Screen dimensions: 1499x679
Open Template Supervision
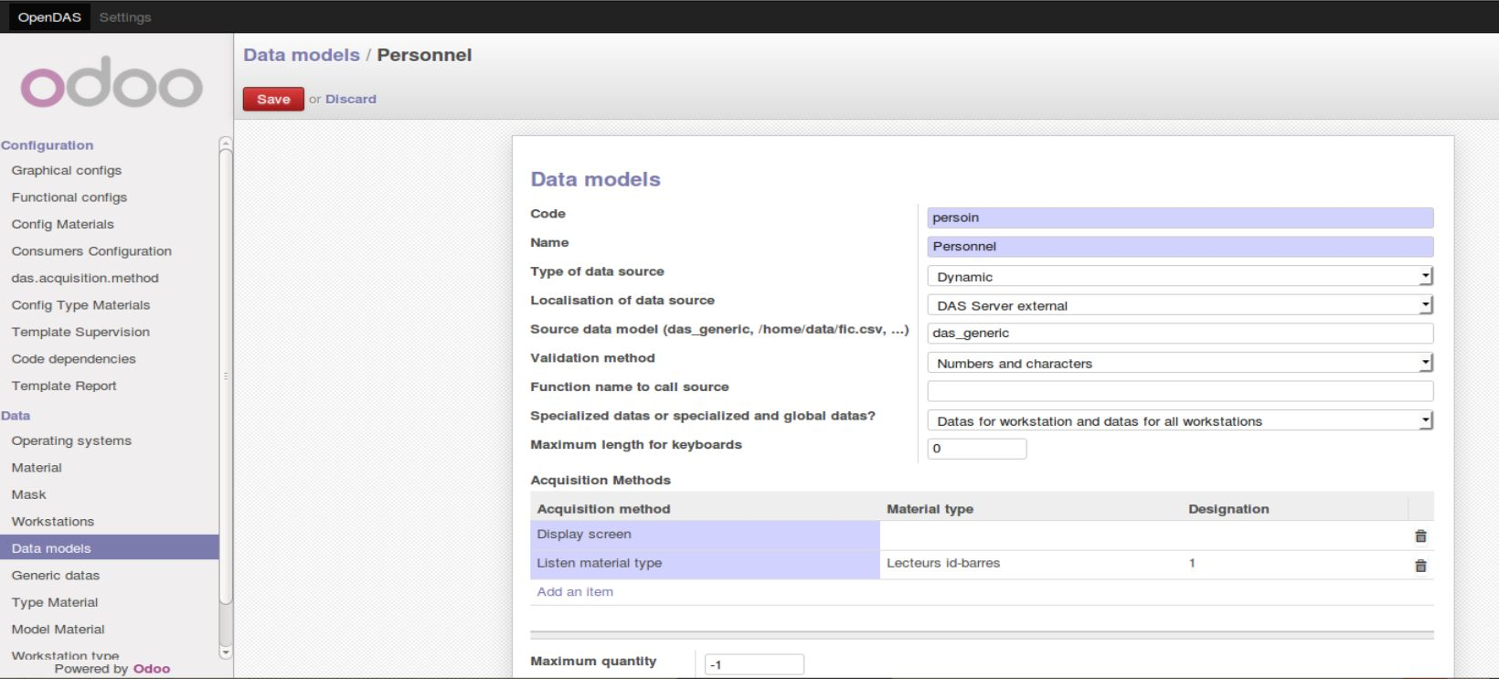coord(80,332)
